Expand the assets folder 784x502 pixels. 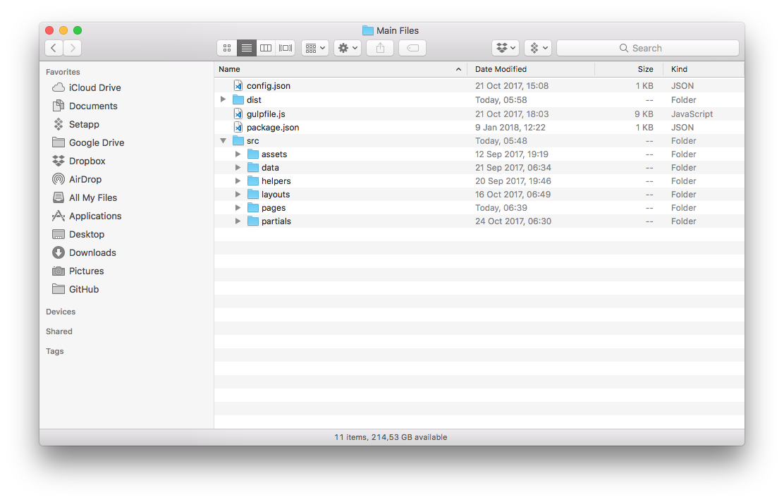point(238,154)
